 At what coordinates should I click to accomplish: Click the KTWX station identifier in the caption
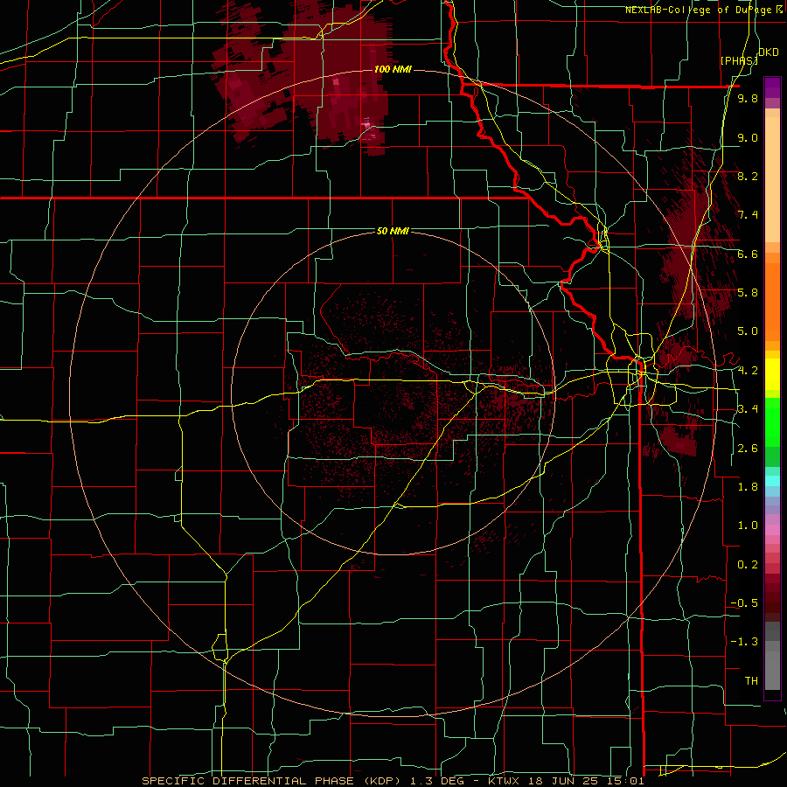coord(505,781)
